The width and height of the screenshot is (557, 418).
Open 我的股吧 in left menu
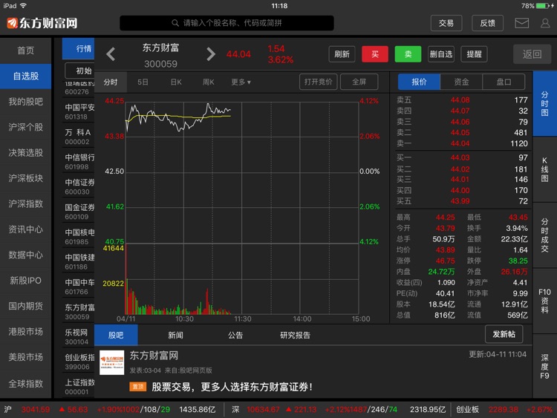coord(25,102)
